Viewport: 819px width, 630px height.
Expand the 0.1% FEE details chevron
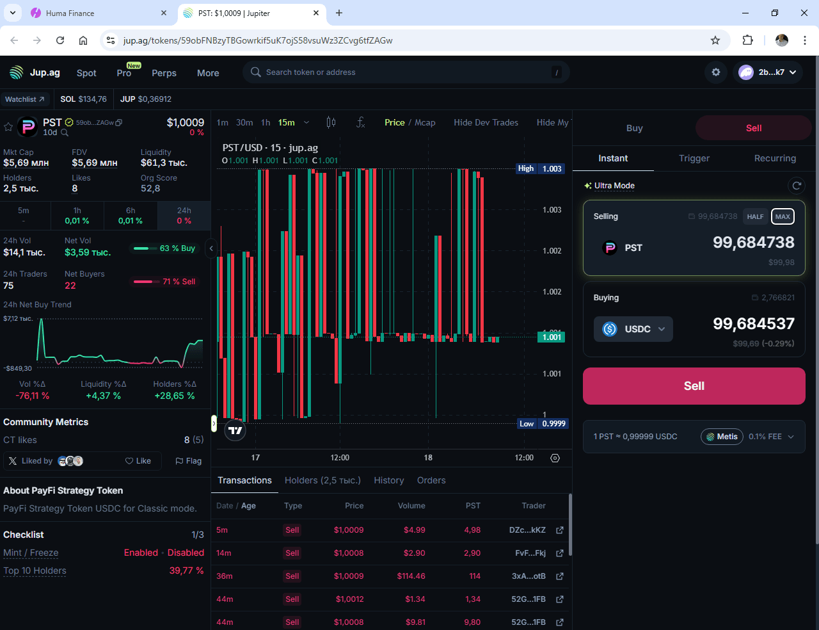791,437
